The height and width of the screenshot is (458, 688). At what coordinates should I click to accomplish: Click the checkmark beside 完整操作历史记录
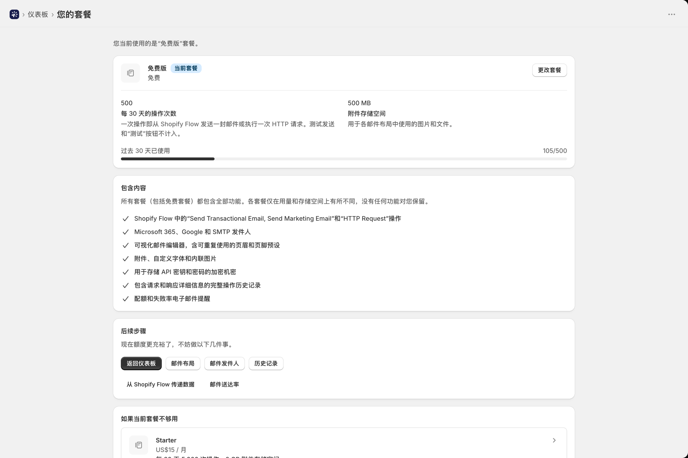coord(125,286)
